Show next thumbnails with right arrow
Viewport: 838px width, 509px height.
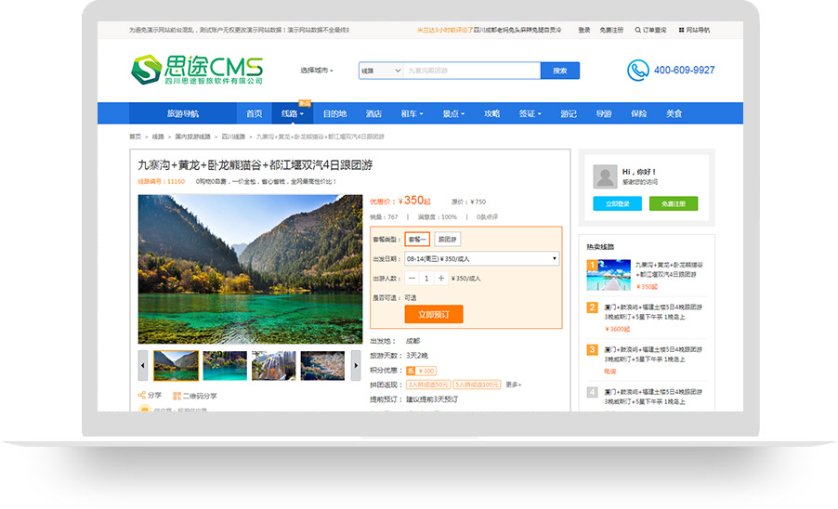(x=358, y=365)
